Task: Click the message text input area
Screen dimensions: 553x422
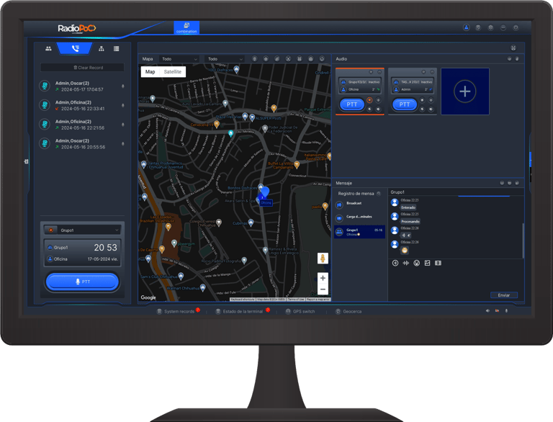Action: coord(455,279)
